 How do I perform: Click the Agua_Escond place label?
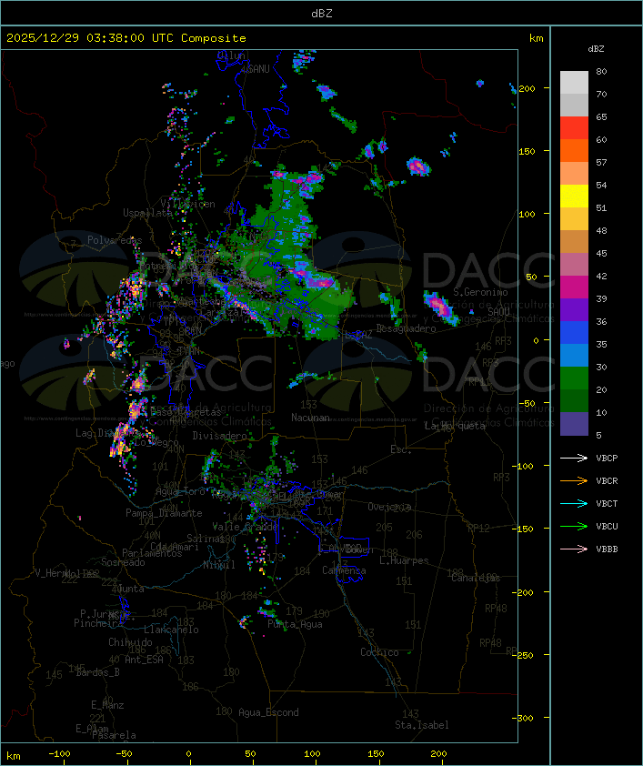point(268,712)
